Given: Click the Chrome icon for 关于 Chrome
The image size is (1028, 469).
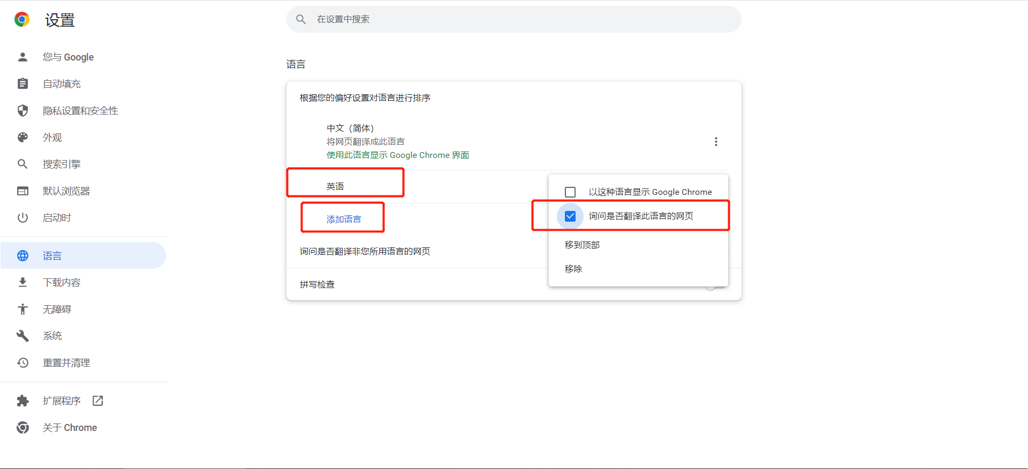Looking at the screenshot, I should point(22,427).
